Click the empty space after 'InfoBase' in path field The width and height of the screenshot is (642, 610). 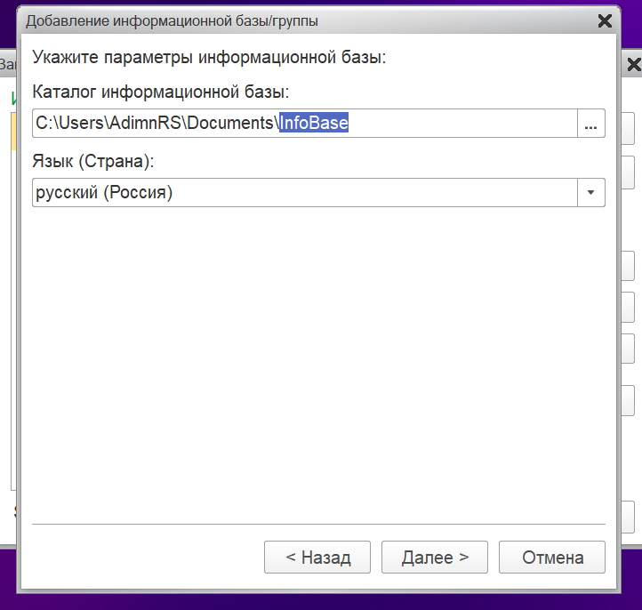pyautogui.click(x=462, y=124)
